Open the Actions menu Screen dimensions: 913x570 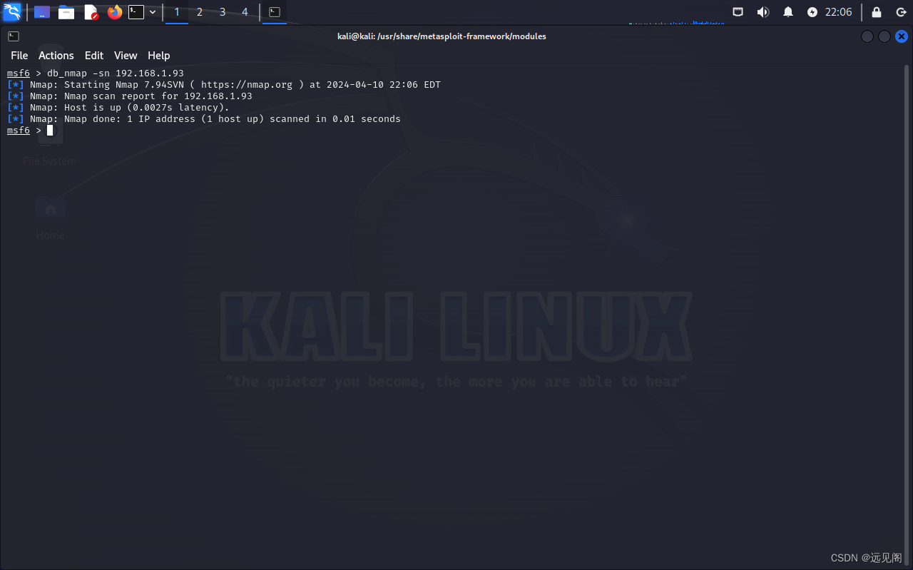click(56, 56)
